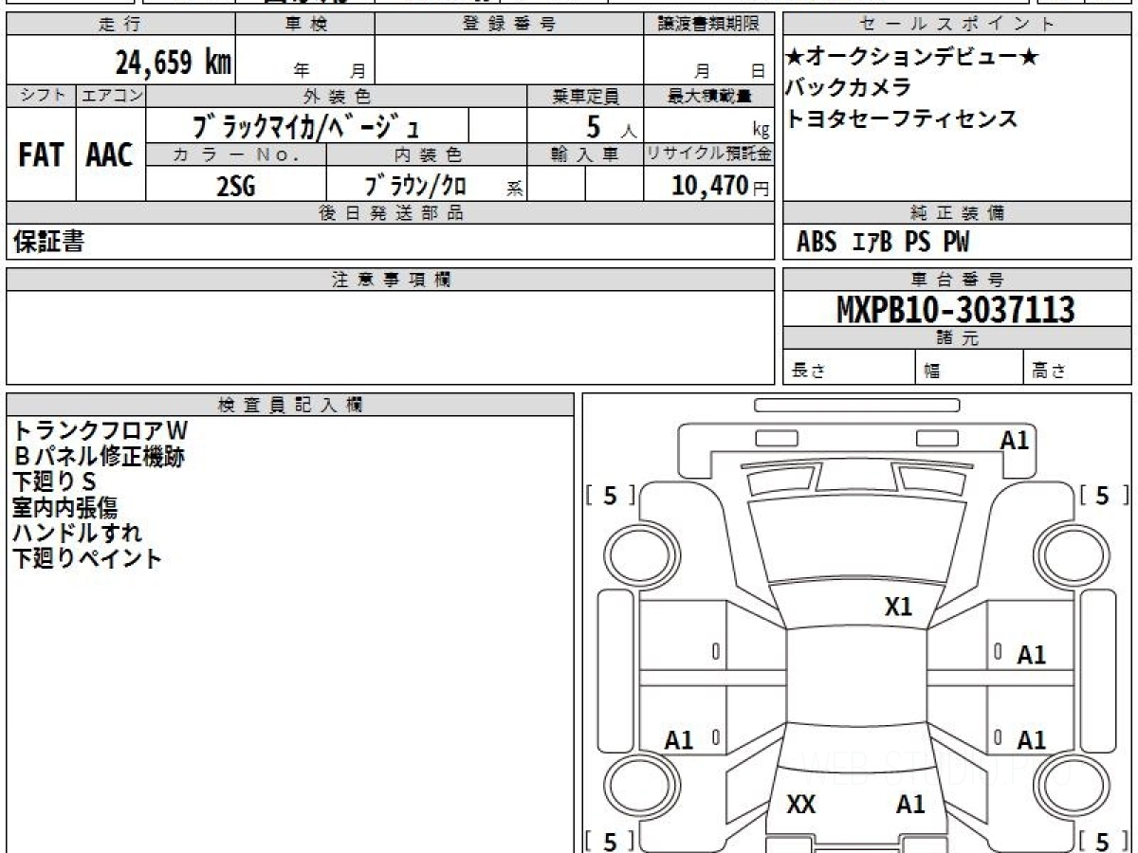Select the 乗車定員 header
1138x853 pixels.
pyautogui.click(x=585, y=96)
